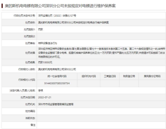Select the 罚款10000元 result
Screen dimensions: 166x129
[45, 62]
